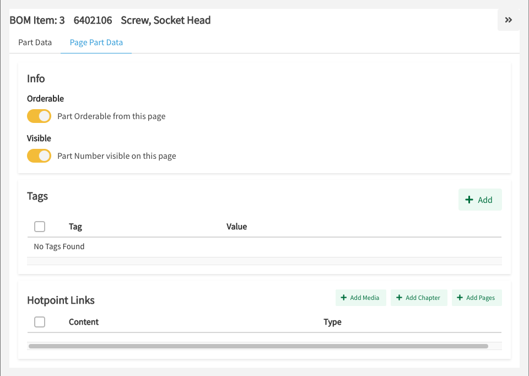Click the Hotpoint Links horizontal scrollbar
Viewport: 529px width, 376px height.
pos(258,346)
